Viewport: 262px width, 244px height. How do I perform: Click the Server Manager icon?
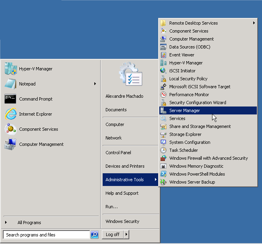point(163,110)
